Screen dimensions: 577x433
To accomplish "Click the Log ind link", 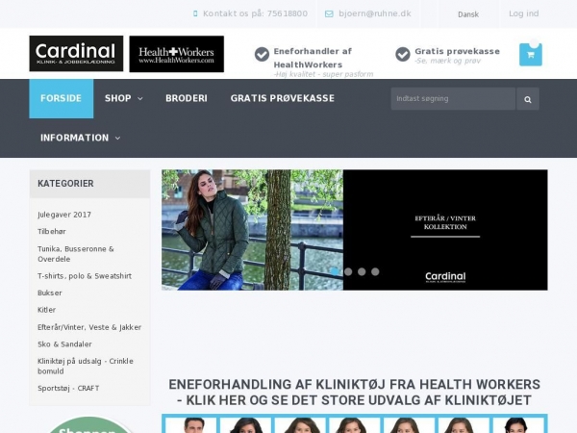I will (x=524, y=13).
